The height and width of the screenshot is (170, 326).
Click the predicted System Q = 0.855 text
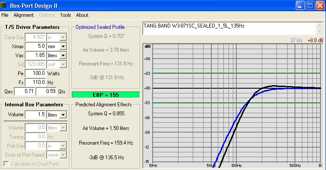(x=106, y=114)
